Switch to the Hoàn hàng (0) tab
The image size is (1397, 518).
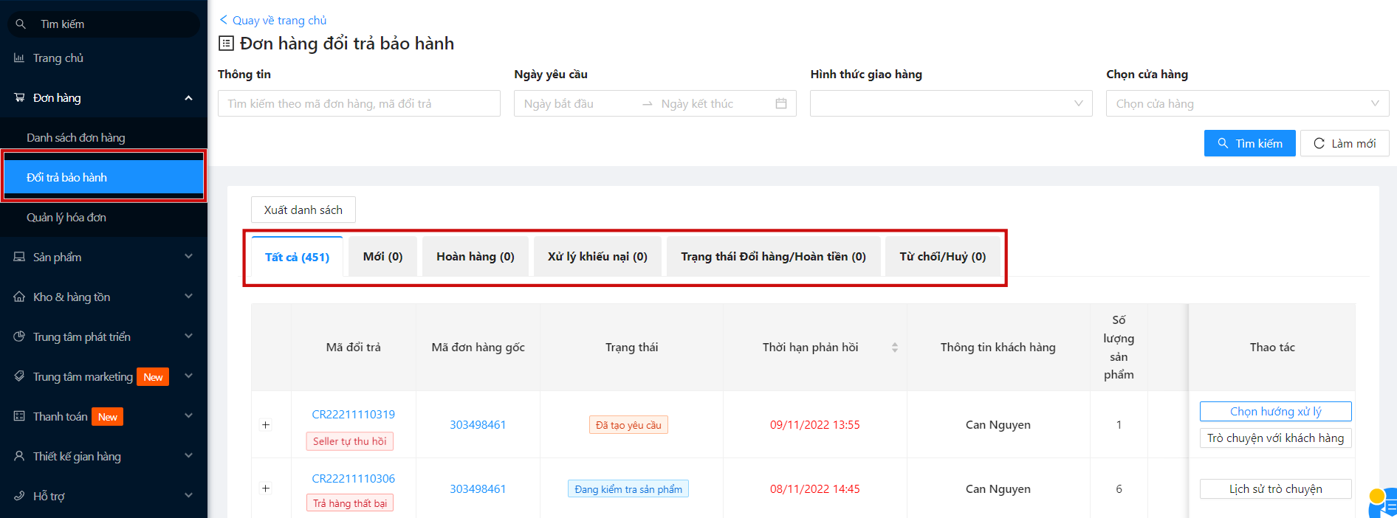coord(475,257)
